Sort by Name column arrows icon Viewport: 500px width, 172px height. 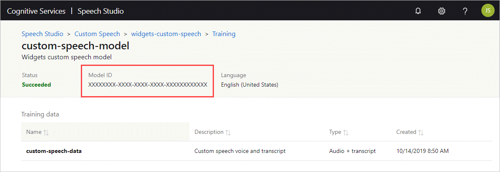coord(46,132)
